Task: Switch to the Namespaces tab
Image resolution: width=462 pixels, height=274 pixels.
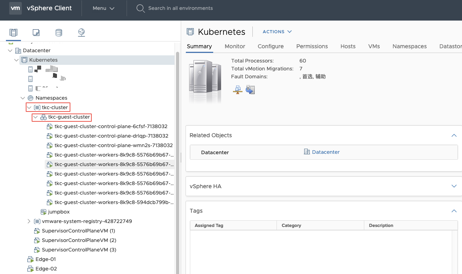Action: (x=409, y=47)
